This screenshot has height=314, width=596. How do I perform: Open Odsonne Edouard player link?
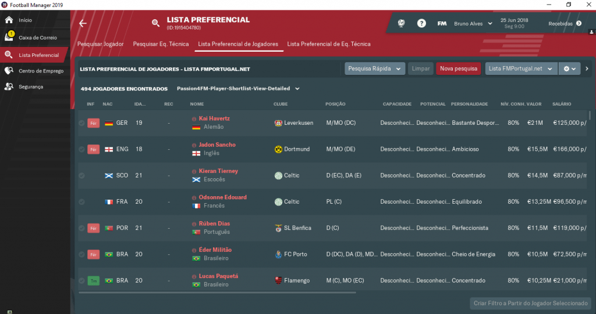pos(223,197)
